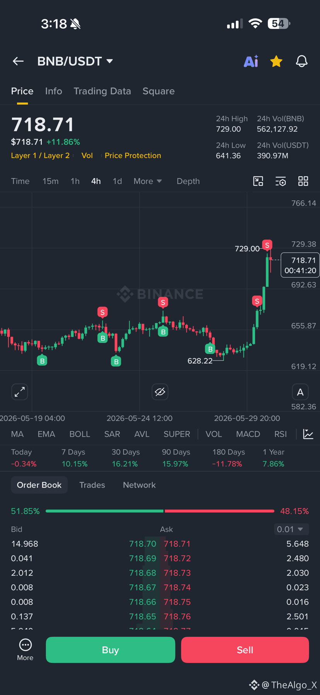Screen dimensions: 320x695
Task: Open the chart layout grid icon
Action: point(303,181)
